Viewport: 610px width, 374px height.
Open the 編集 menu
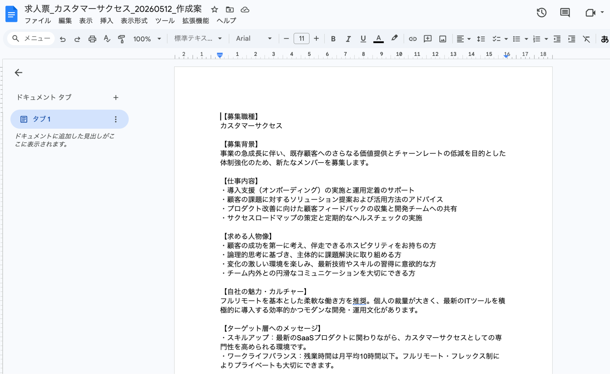65,21
